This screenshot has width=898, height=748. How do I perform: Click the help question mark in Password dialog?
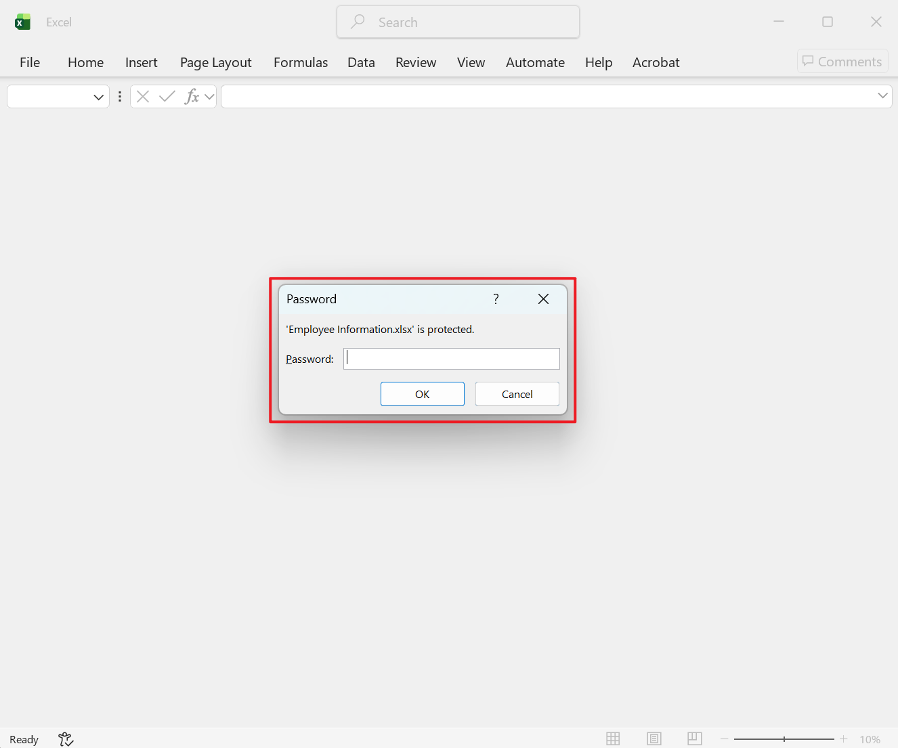(495, 299)
